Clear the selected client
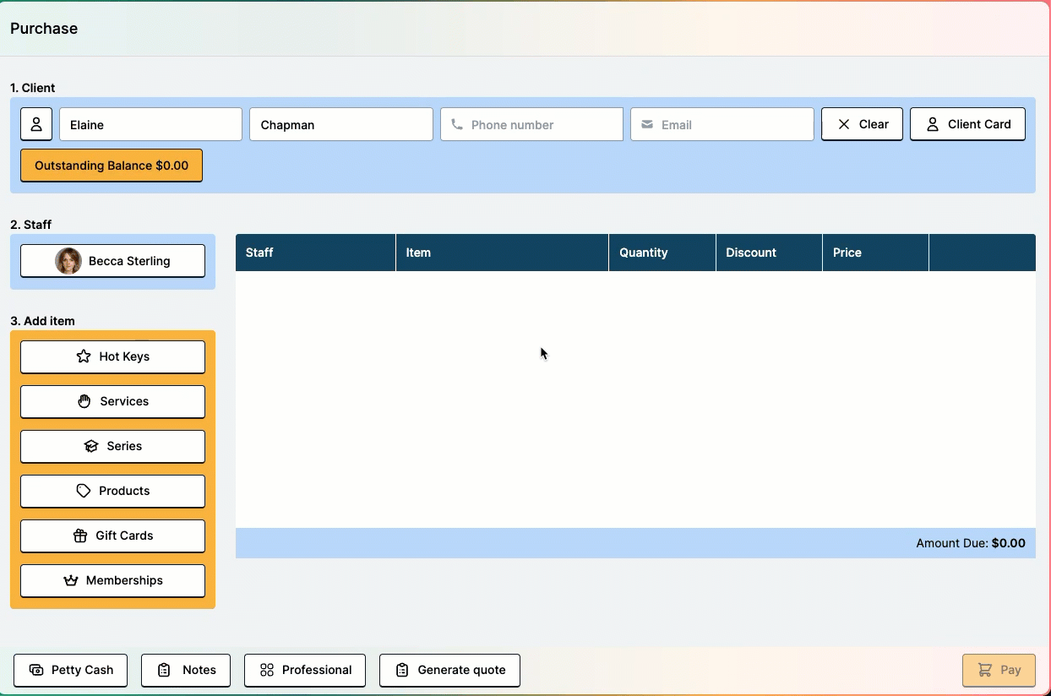This screenshot has height=696, width=1051. pyautogui.click(x=862, y=124)
